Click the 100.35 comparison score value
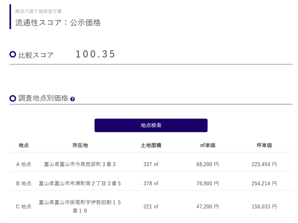 point(95,54)
